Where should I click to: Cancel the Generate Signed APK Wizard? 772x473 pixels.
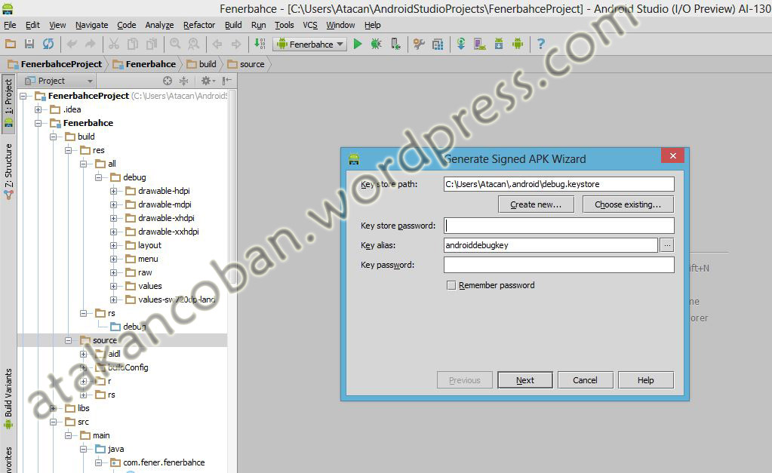585,380
